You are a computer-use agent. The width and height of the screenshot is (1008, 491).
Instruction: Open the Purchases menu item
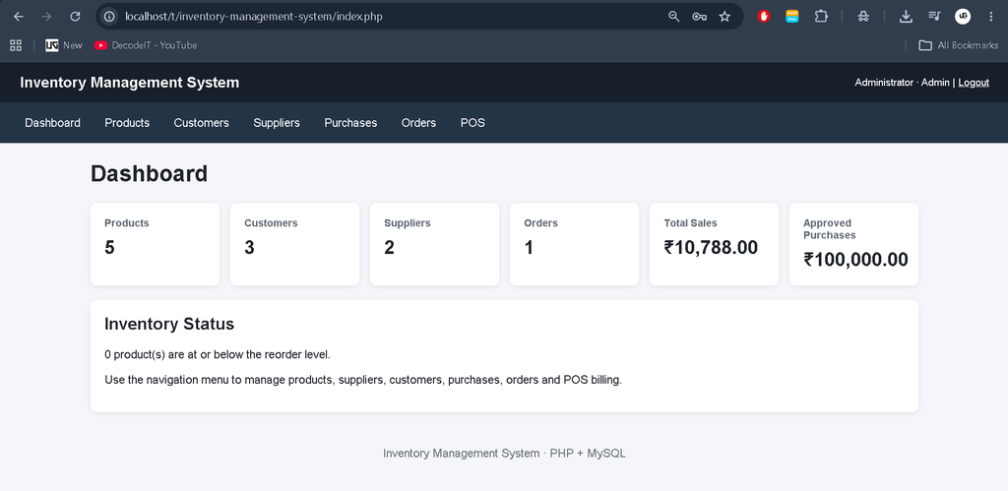(350, 123)
